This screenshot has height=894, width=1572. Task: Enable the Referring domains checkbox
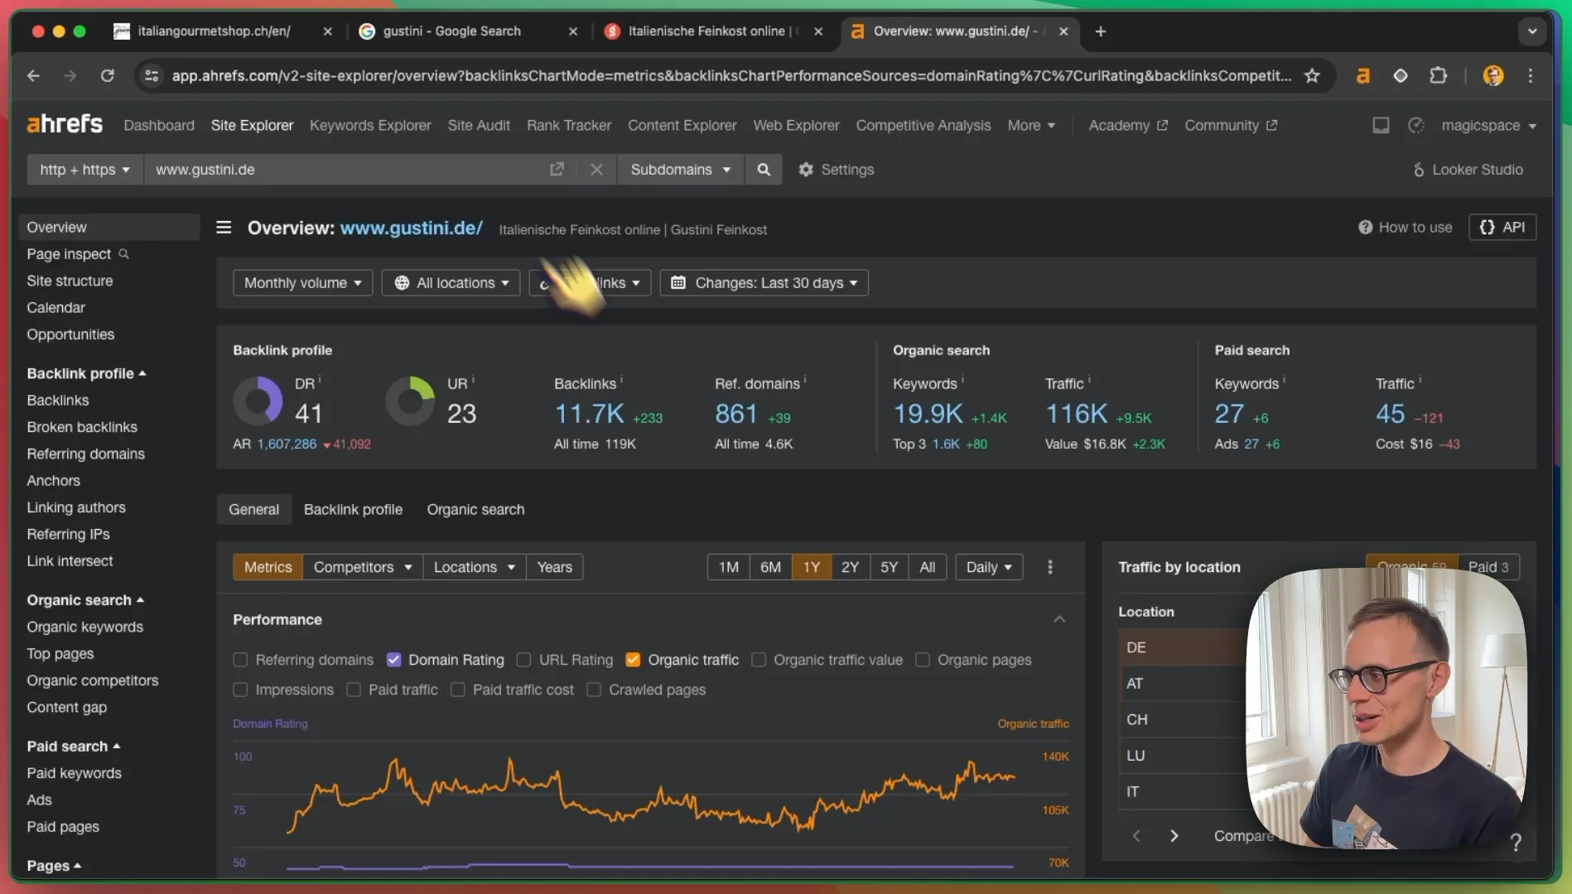(x=240, y=660)
